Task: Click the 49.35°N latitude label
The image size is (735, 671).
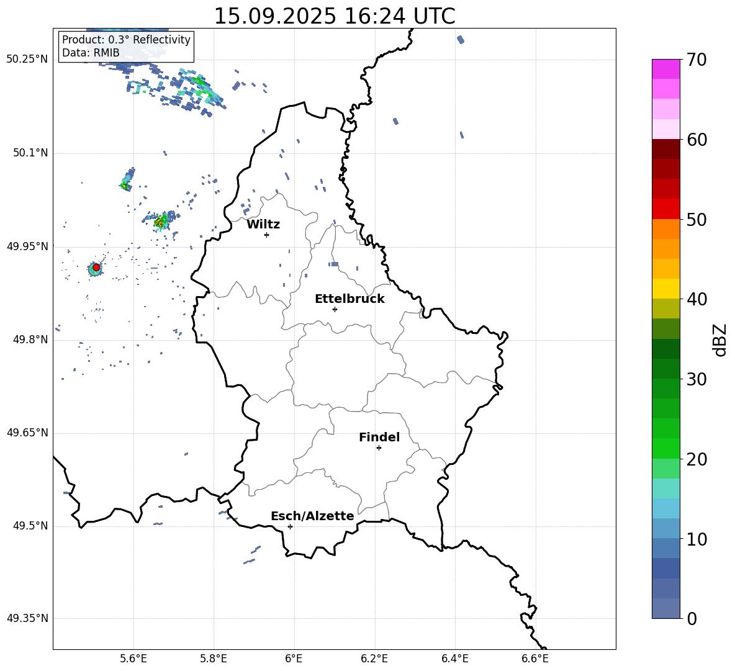Action: (27, 618)
